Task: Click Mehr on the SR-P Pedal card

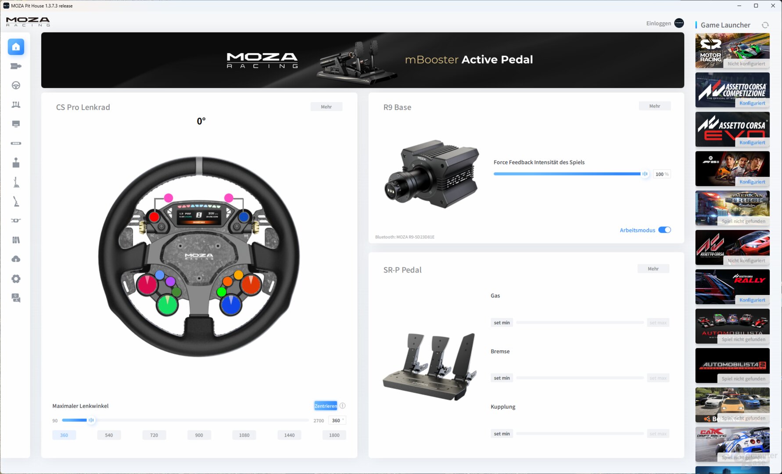Action: point(653,269)
